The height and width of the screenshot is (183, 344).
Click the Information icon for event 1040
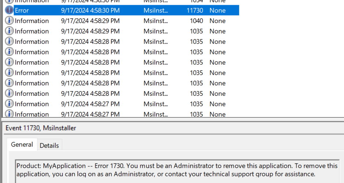[9, 21]
